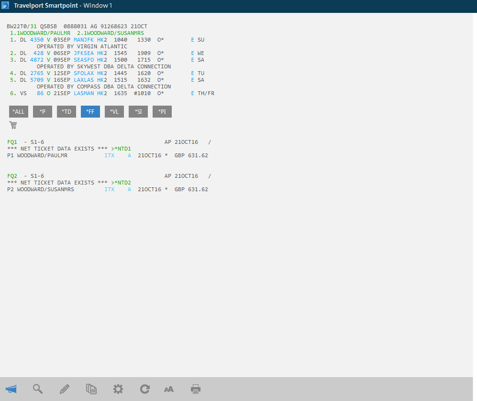Open the >*NTD1 net ticket link
Viewport: 477px width, 401px height.
tap(121, 149)
